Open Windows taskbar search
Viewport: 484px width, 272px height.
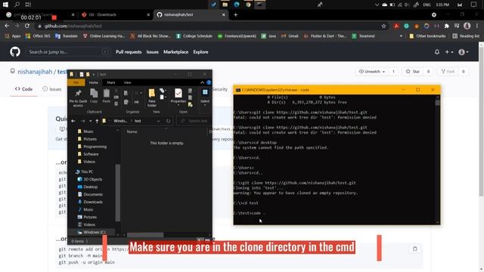pos(17,5)
